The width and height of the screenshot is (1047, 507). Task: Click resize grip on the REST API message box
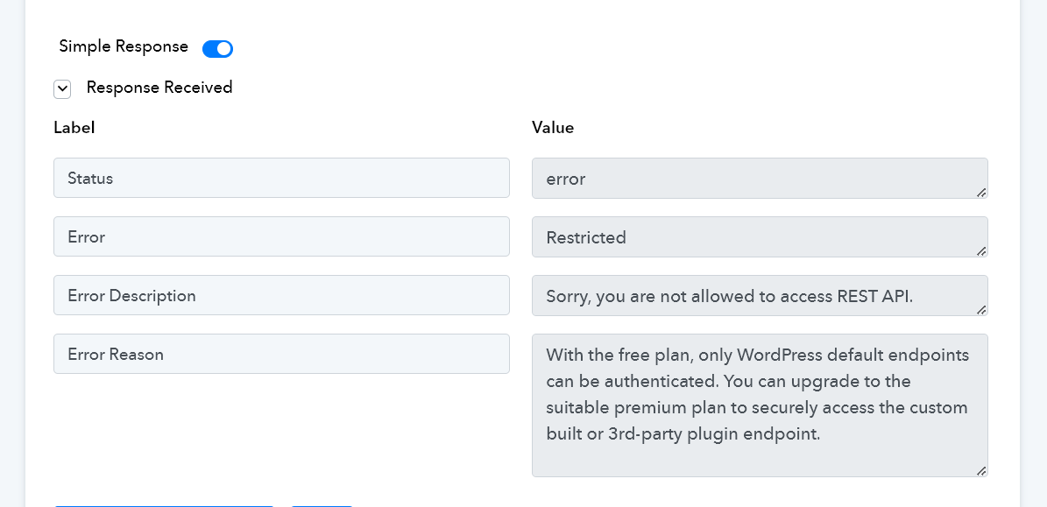coord(981,310)
